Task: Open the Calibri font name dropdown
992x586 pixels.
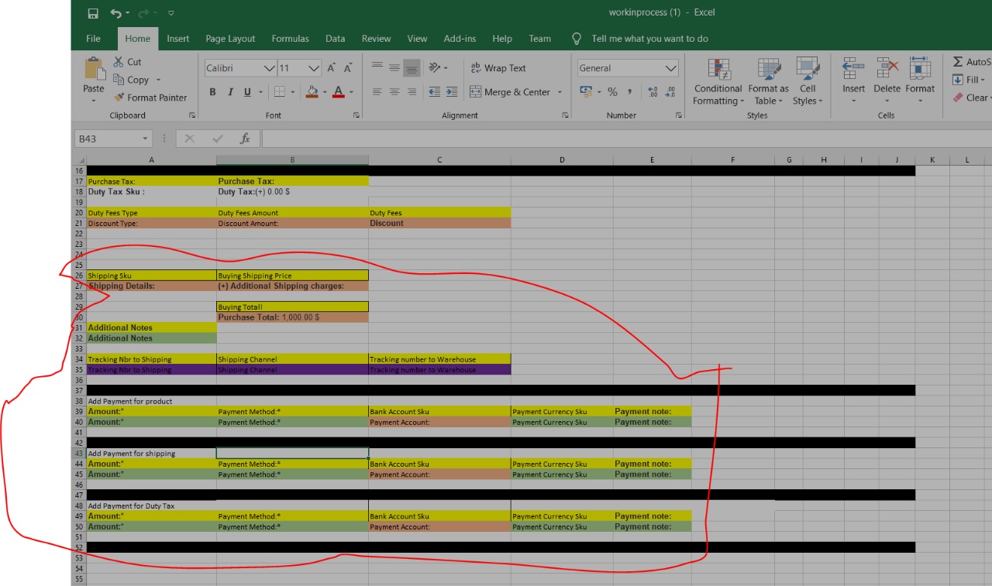Action: [270, 68]
